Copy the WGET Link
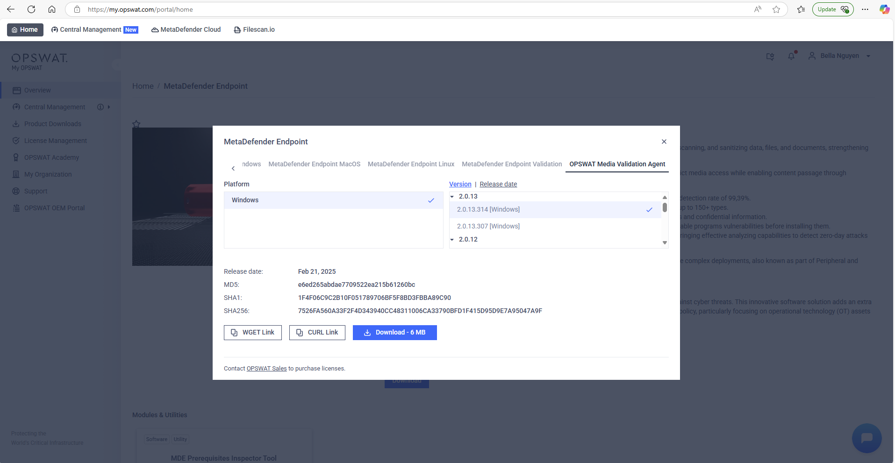Image resolution: width=895 pixels, height=463 pixels. pyautogui.click(x=253, y=333)
